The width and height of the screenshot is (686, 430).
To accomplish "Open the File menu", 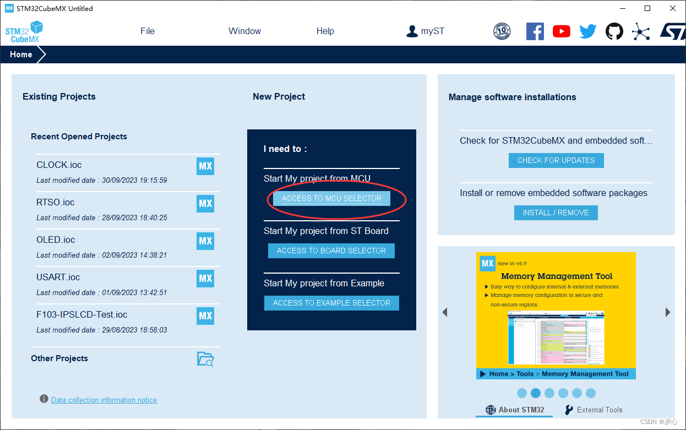I will [x=148, y=31].
